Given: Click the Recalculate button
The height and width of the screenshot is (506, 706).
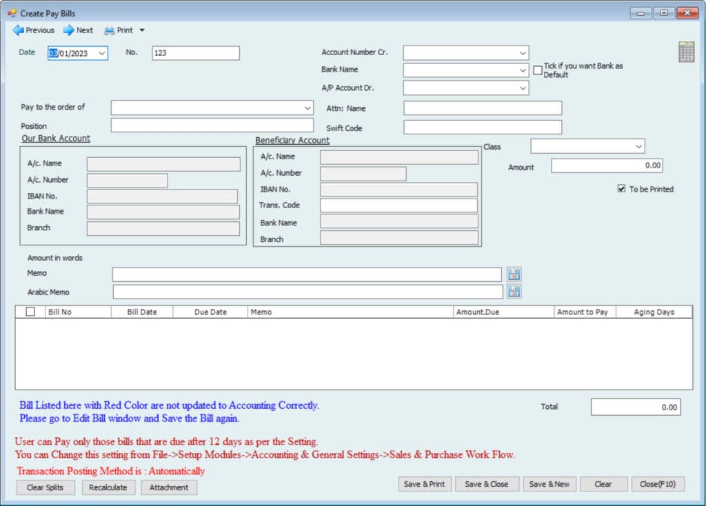Looking at the screenshot, I should [108, 487].
